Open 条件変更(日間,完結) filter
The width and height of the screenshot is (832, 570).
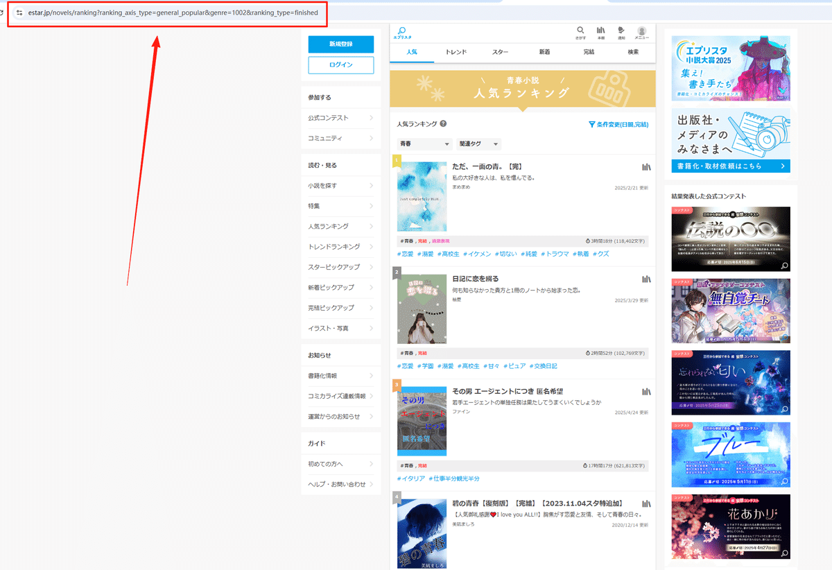tap(618, 125)
